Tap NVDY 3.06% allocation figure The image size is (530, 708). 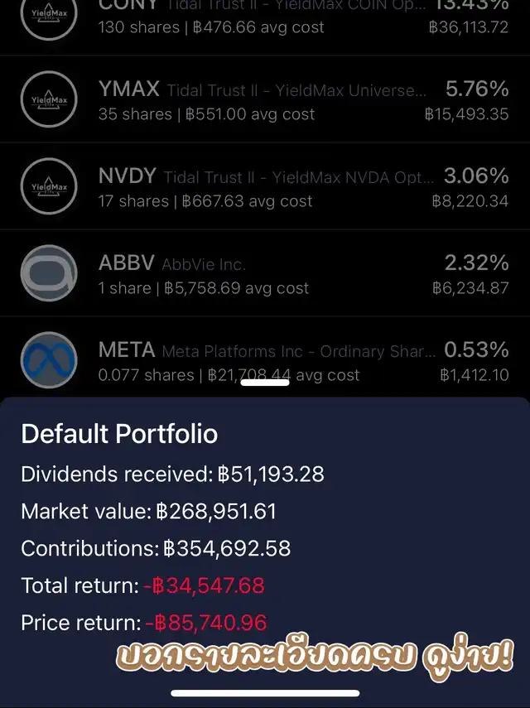(x=476, y=176)
